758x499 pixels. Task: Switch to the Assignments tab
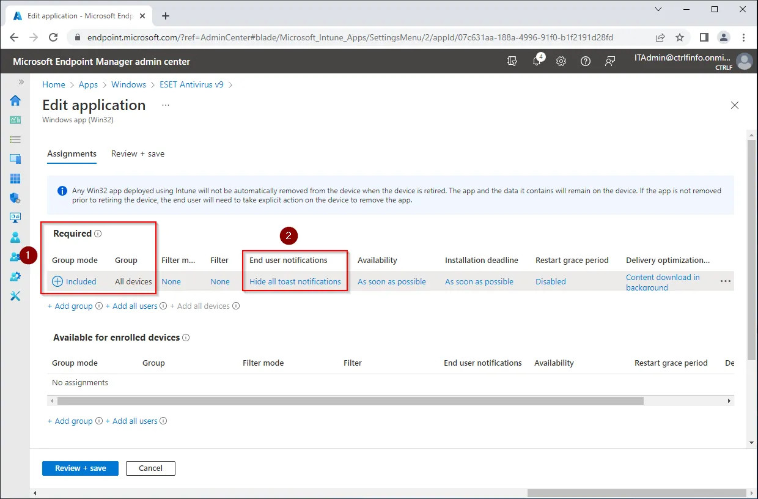(x=72, y=154)
